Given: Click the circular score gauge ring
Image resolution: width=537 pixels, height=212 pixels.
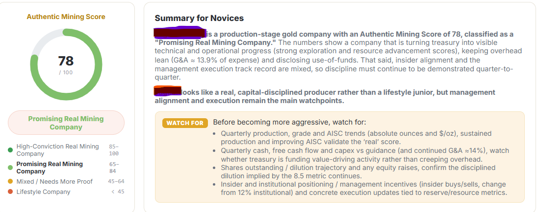Looking at the screenshot, I should 66,64.
